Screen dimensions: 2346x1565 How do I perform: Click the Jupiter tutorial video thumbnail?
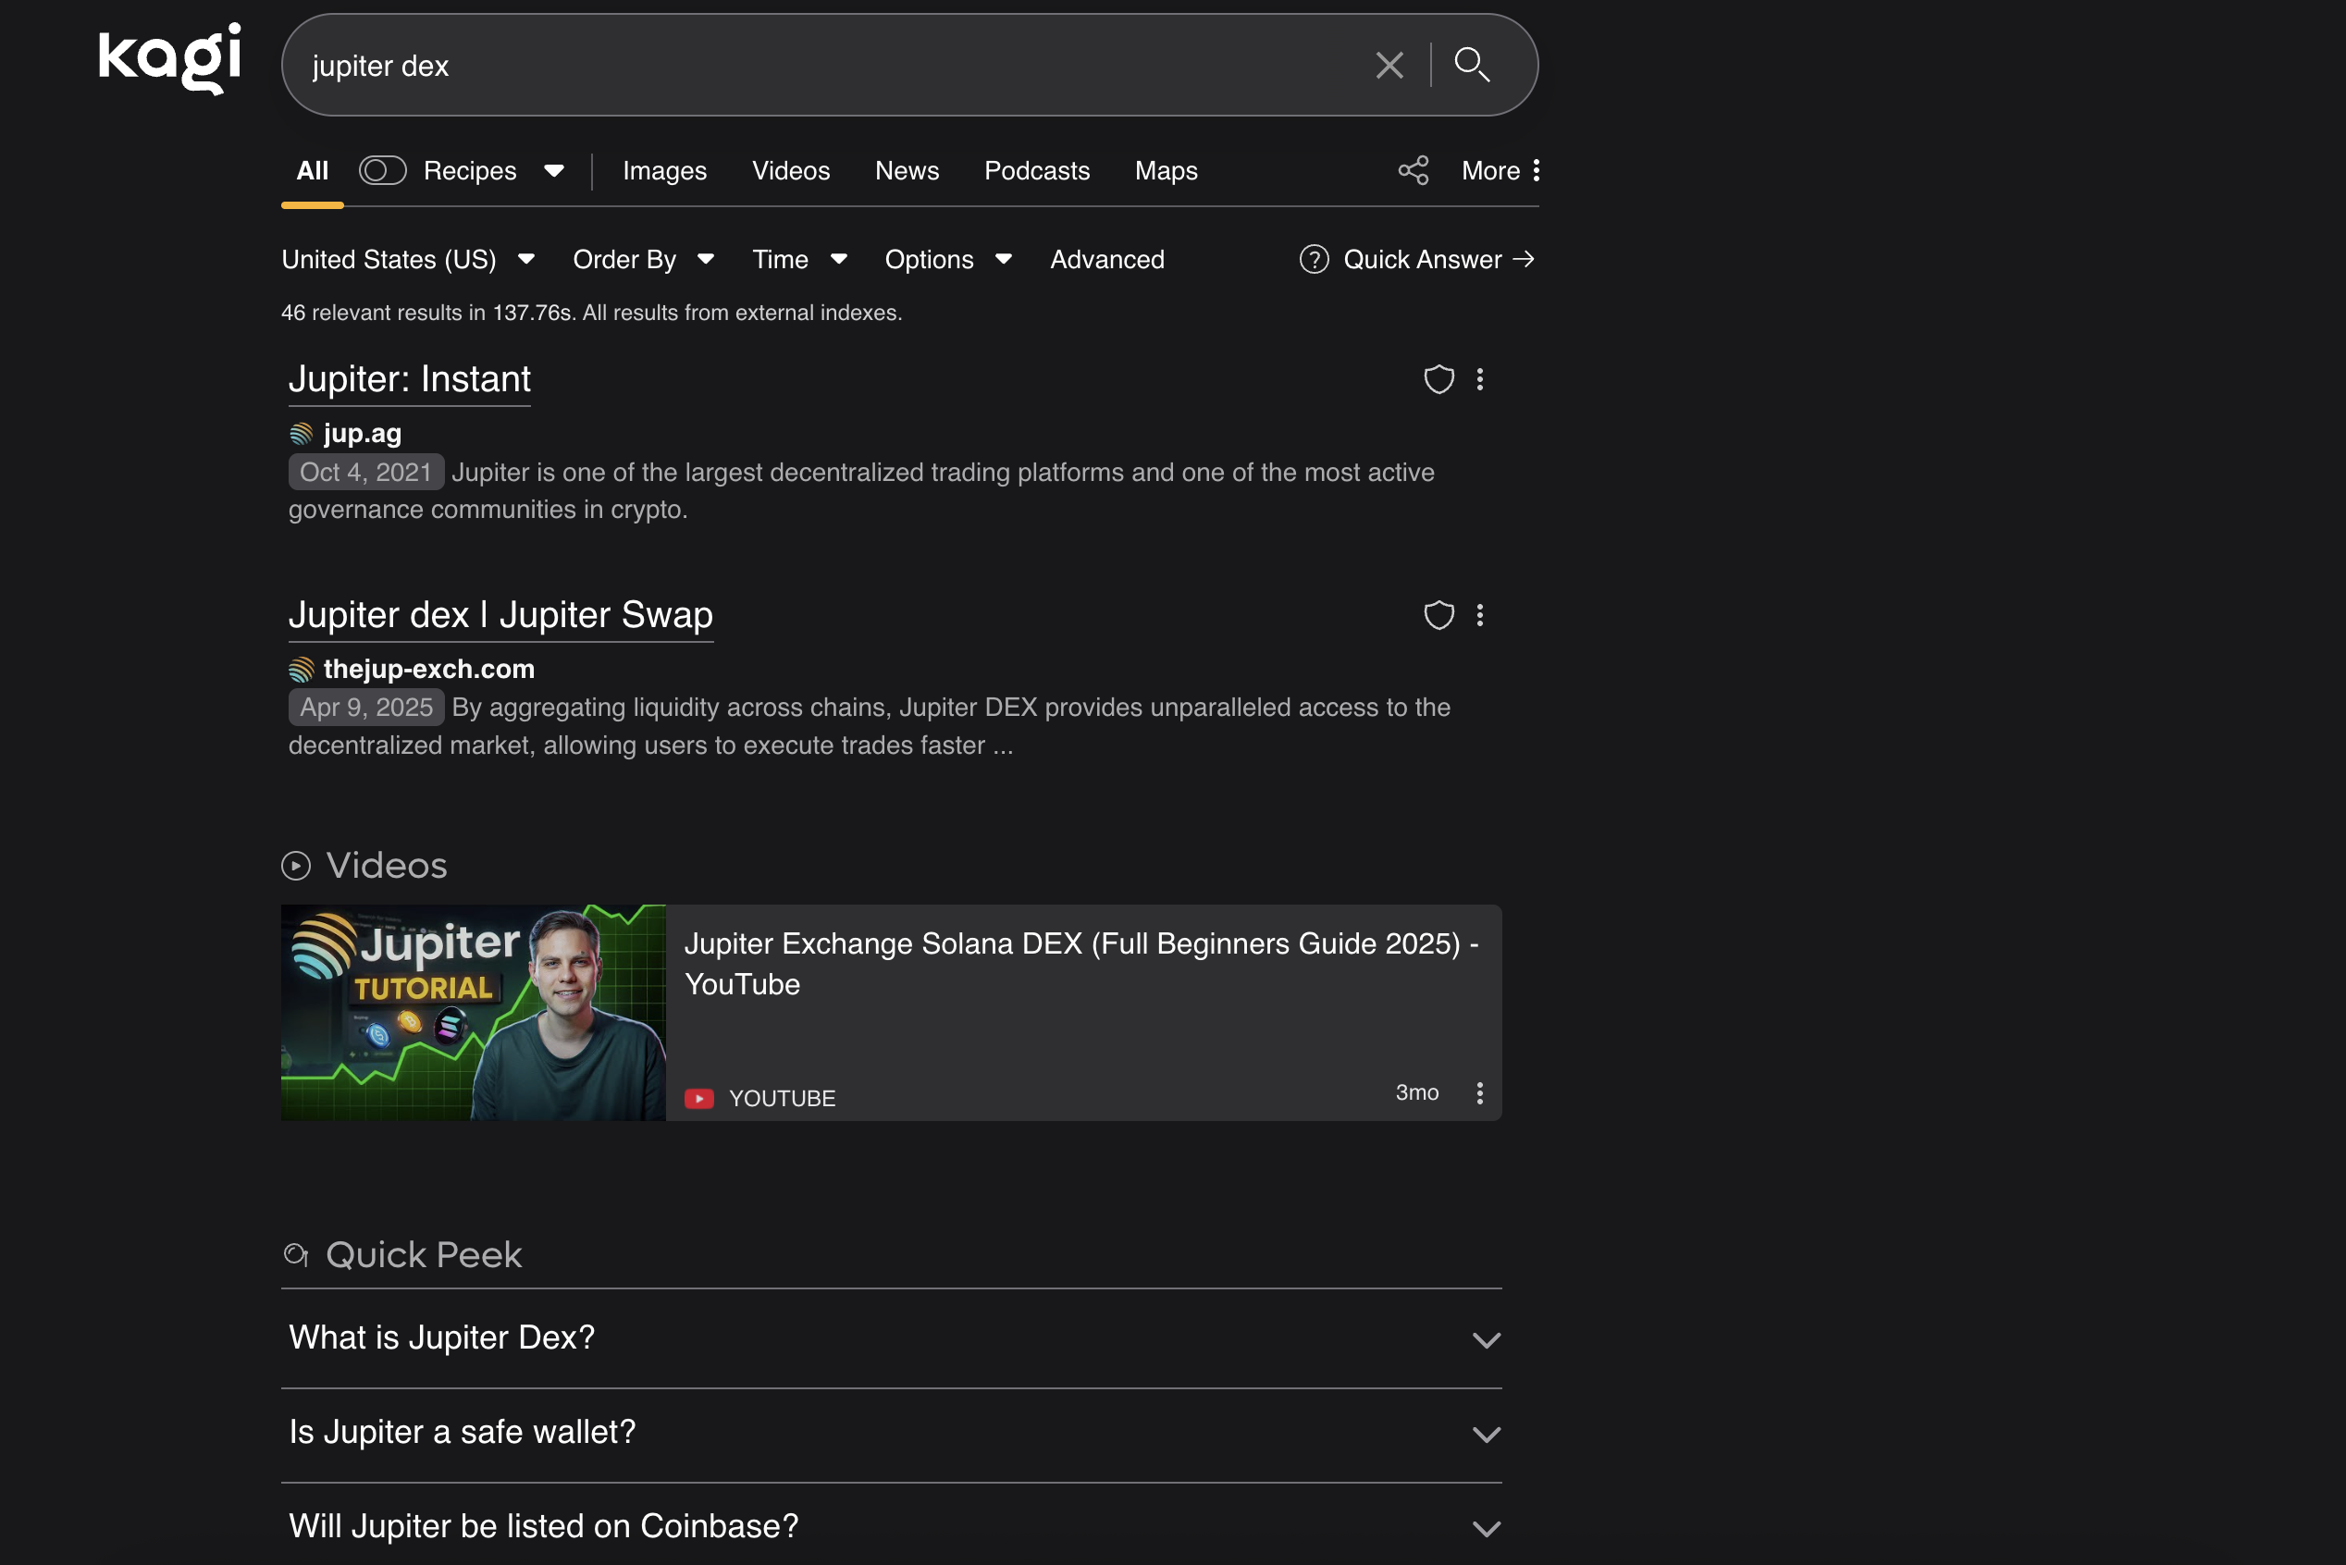pyautogui.click(x=474, y=1012)
